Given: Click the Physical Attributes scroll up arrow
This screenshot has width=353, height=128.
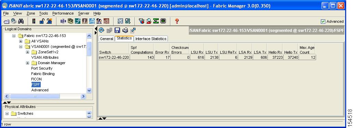Looking at the screenshot, I should coord(89,113).
